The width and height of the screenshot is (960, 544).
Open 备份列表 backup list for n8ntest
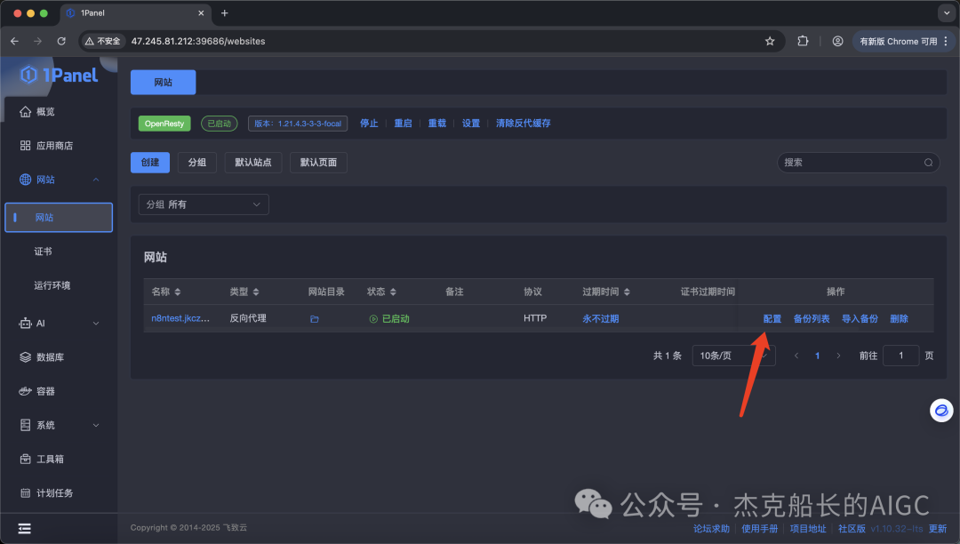[x=812, y=319]
